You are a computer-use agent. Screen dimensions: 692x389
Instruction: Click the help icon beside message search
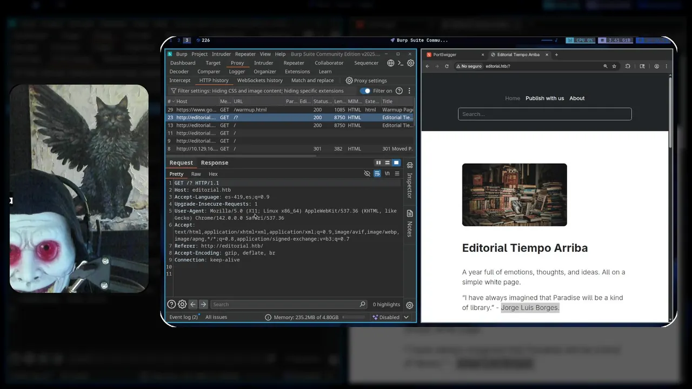[171, 304]
